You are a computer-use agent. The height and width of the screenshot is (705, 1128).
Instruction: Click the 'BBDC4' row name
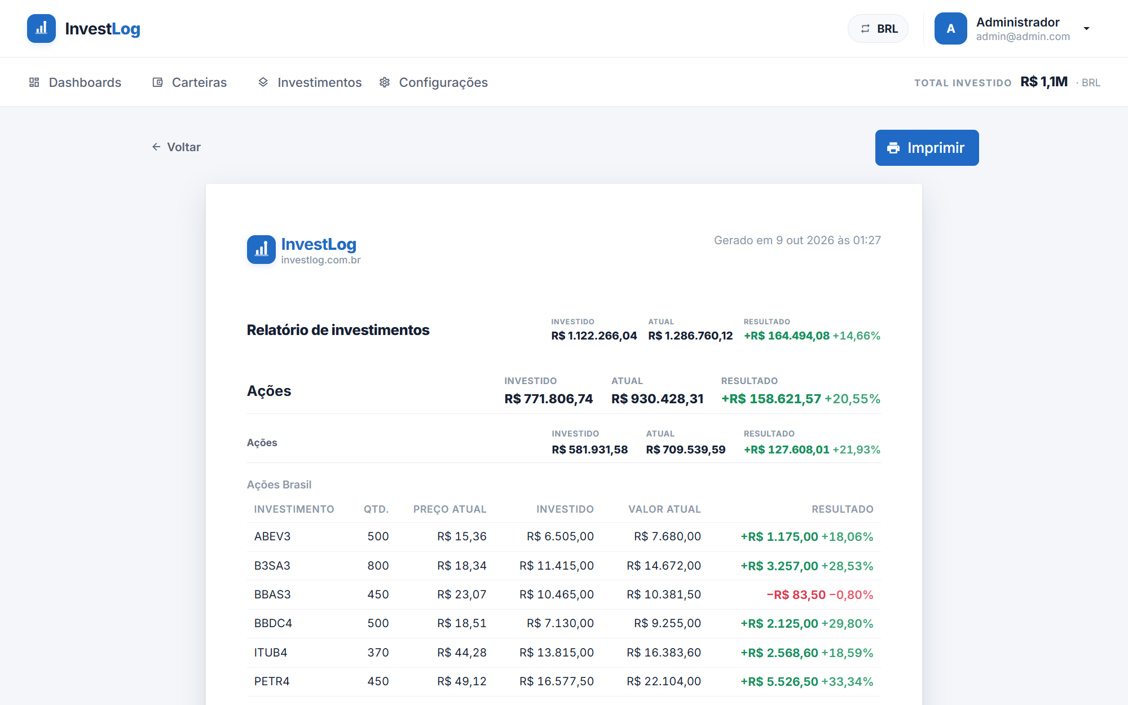(x=273, y=623)
